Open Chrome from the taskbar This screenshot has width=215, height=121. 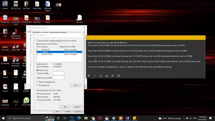pyautogui.click(x=93, y=118)
